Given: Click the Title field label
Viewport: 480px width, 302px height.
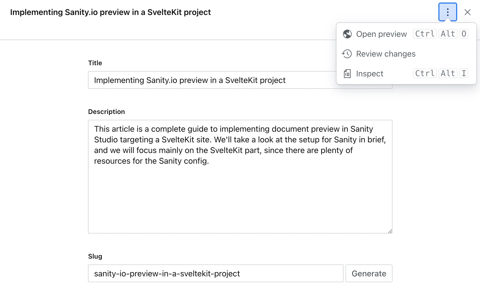Looking at the screenshot, I should tap(95, 63).
